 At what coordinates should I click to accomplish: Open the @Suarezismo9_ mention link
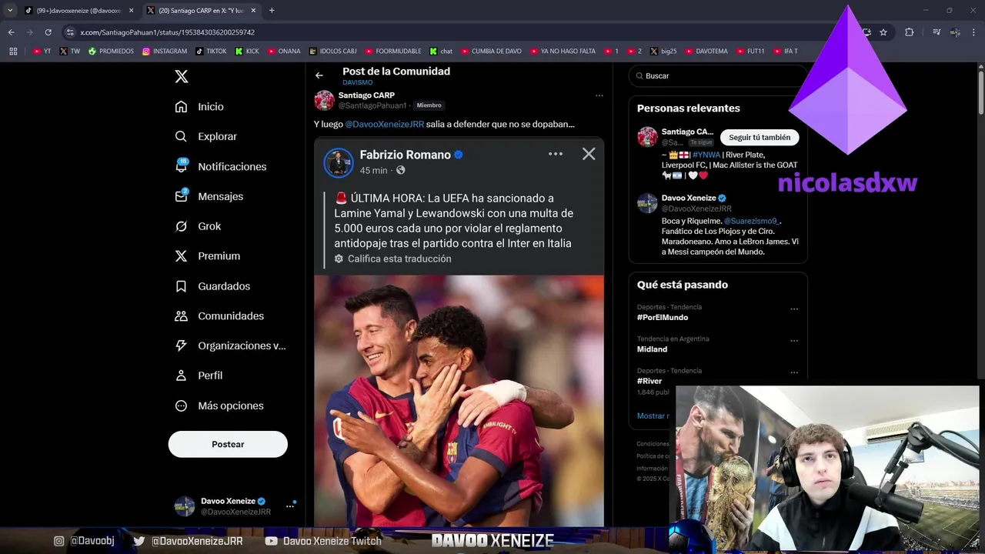pyautogui.click(x=752, y=221)
